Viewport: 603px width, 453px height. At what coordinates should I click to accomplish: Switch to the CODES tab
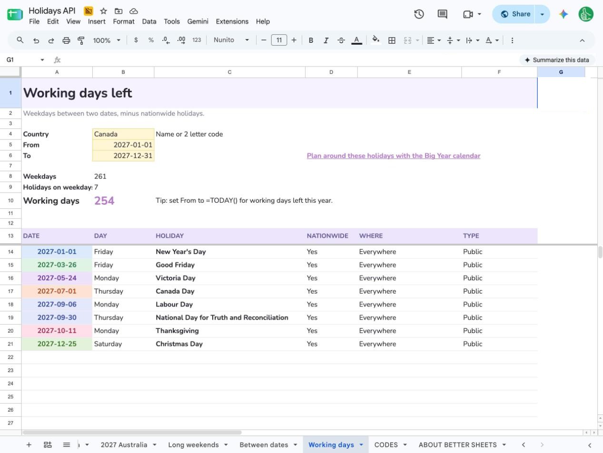click(x=386, y=444)
